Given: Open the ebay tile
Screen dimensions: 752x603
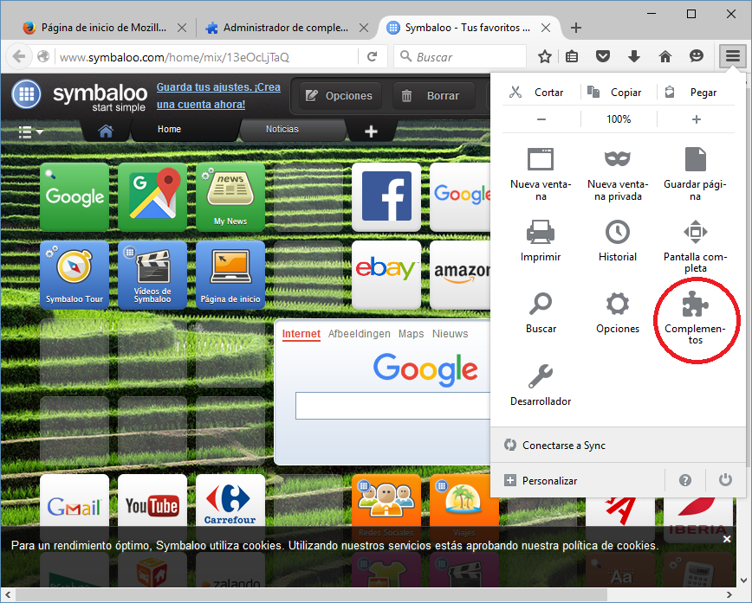Looking at the screenshot, I should [386, 275].
